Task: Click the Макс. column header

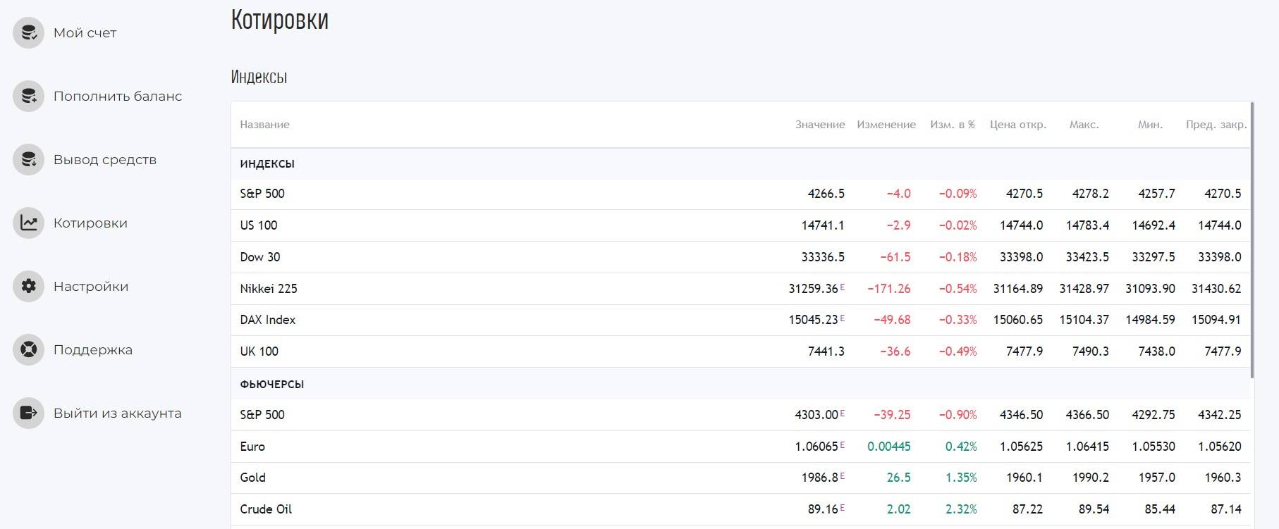Action: [1084, 125]
